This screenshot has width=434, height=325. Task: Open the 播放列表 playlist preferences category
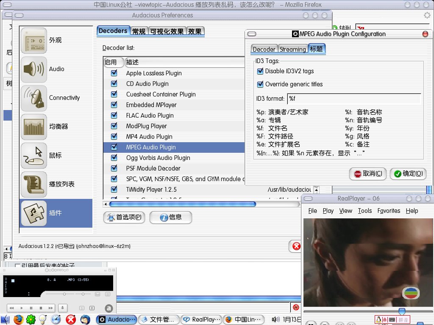(56, 184)
